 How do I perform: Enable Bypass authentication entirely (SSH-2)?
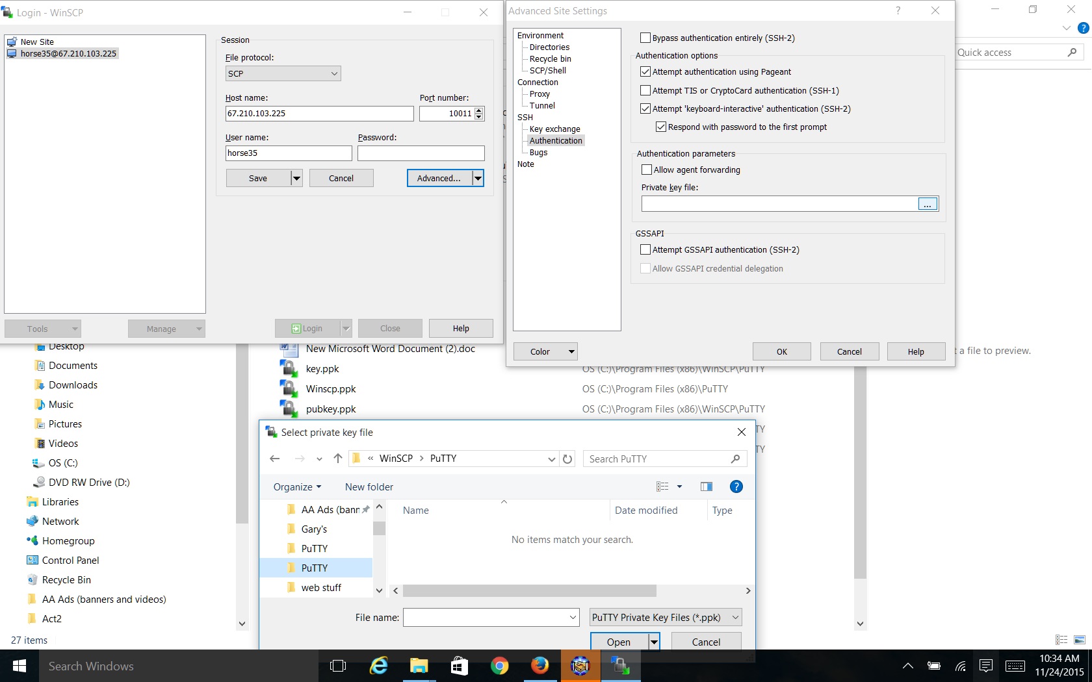645,38
